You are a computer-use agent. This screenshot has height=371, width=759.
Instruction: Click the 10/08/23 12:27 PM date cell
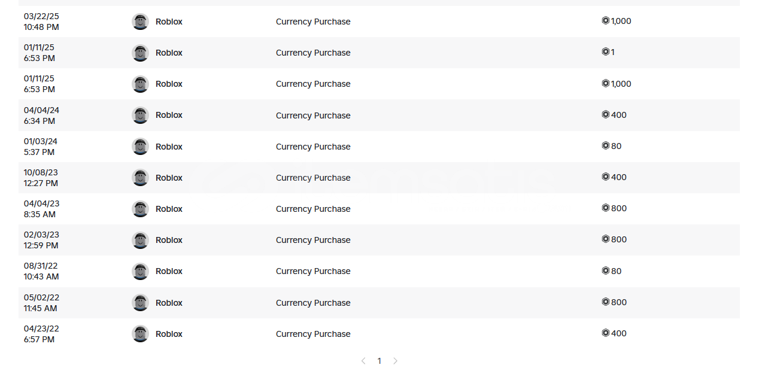(x=41, y=178)
